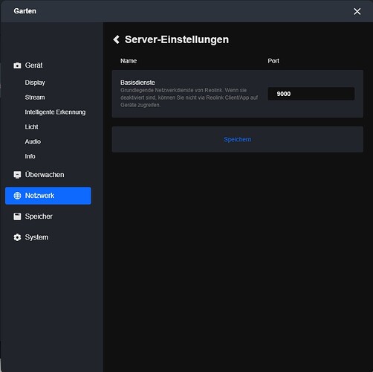The image size is (373, 372).
Task: Open Display settings
Action: 35,83
